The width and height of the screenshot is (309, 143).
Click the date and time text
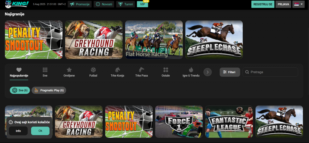49,4
